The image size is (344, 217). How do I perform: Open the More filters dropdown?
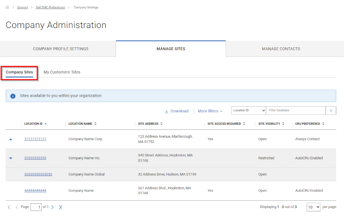point(210,111)
